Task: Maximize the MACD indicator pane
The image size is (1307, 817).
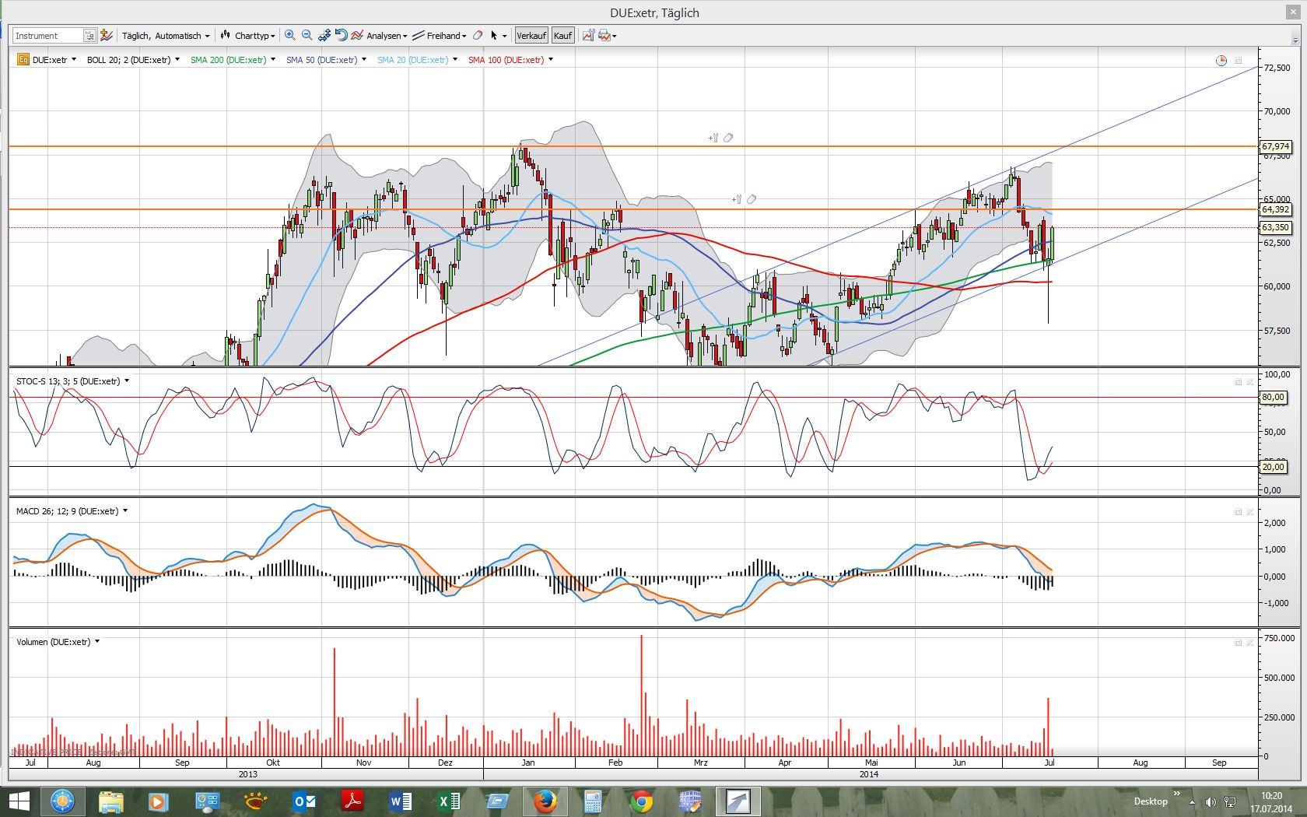Action: (x=1239, y=512)
